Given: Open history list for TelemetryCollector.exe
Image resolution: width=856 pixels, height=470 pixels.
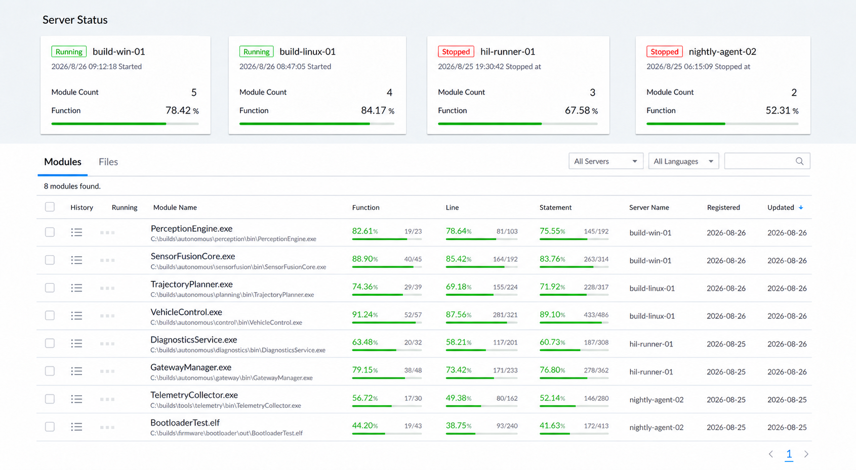Looking at the screenshot, I should click(76, 399).
